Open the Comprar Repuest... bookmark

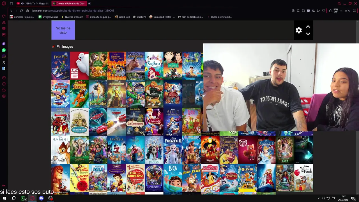point(22,17)
